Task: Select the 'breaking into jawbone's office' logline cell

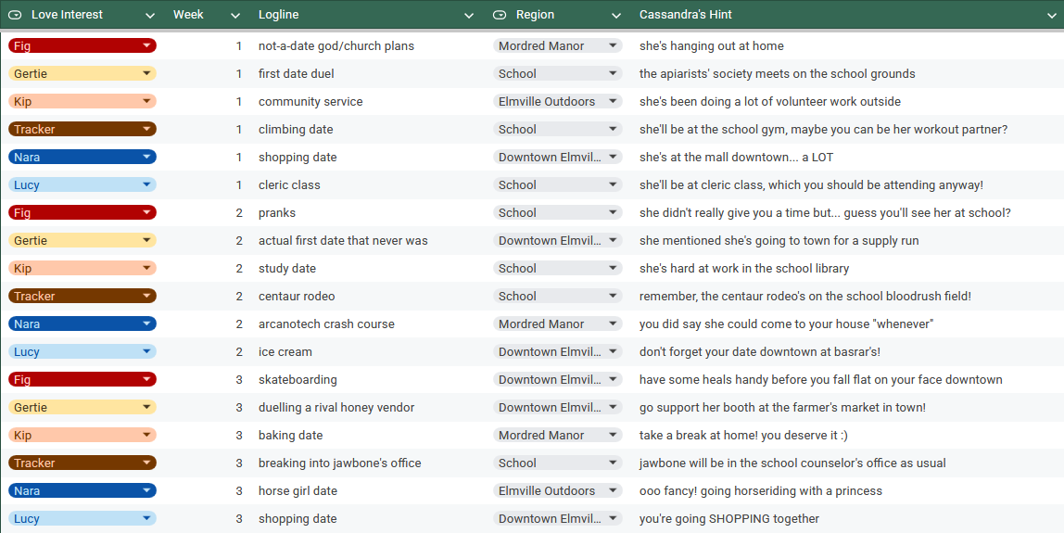Action: tap(339, 463)
